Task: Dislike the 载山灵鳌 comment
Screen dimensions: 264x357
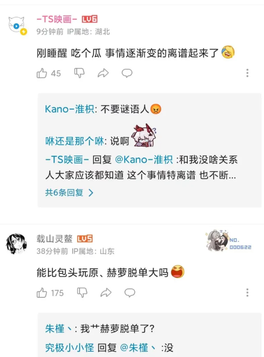Action: tap(82, 292)
